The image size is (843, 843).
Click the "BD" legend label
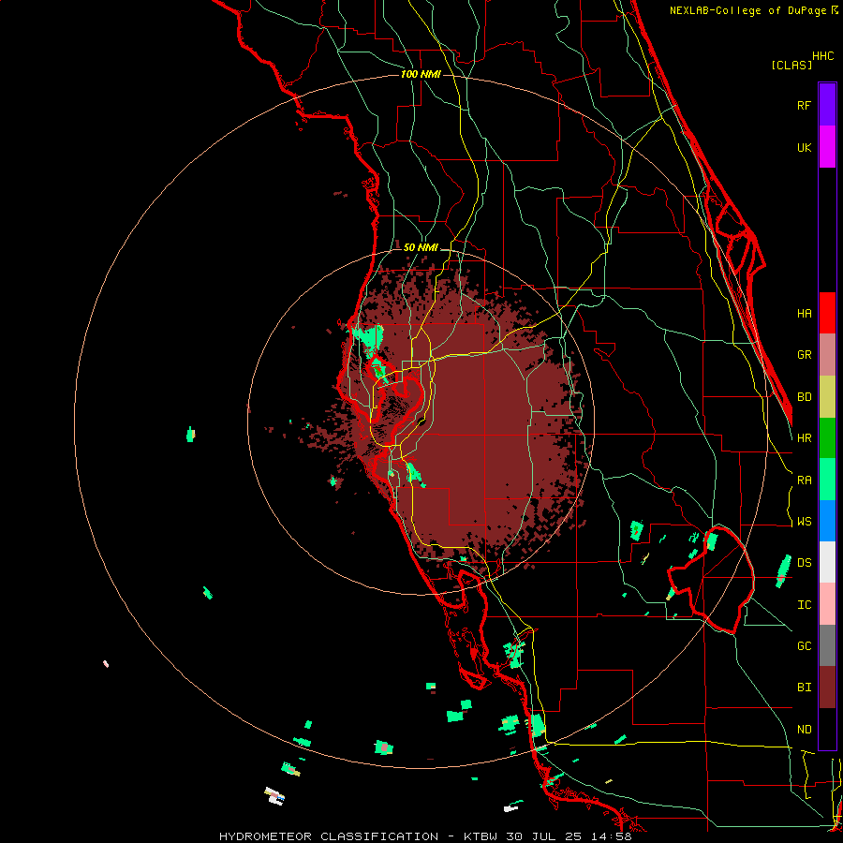coord(804,397)
